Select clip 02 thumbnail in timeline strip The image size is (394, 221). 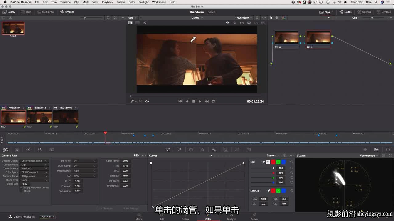[39, 117]
